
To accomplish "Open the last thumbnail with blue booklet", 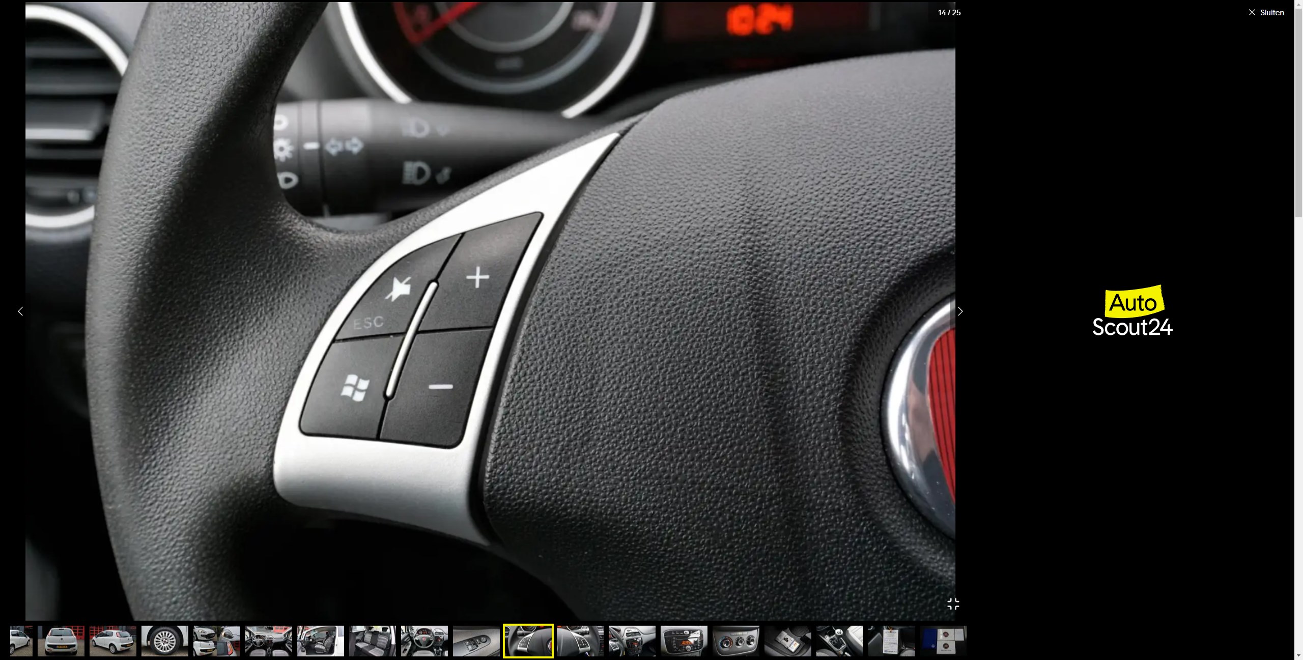I will tap(943, 641).
